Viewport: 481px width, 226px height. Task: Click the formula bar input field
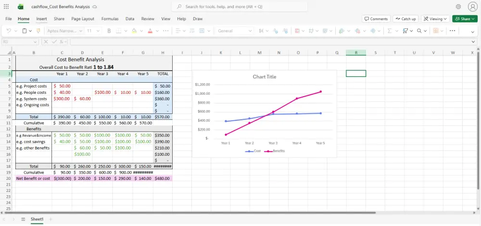(270, 42)
